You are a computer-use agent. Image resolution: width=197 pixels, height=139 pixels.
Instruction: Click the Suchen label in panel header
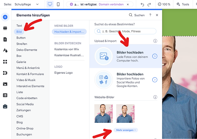(x=139, y=15)
